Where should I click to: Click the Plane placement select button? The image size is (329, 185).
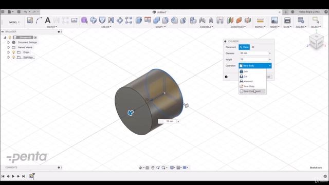click(x=244, y=47)
